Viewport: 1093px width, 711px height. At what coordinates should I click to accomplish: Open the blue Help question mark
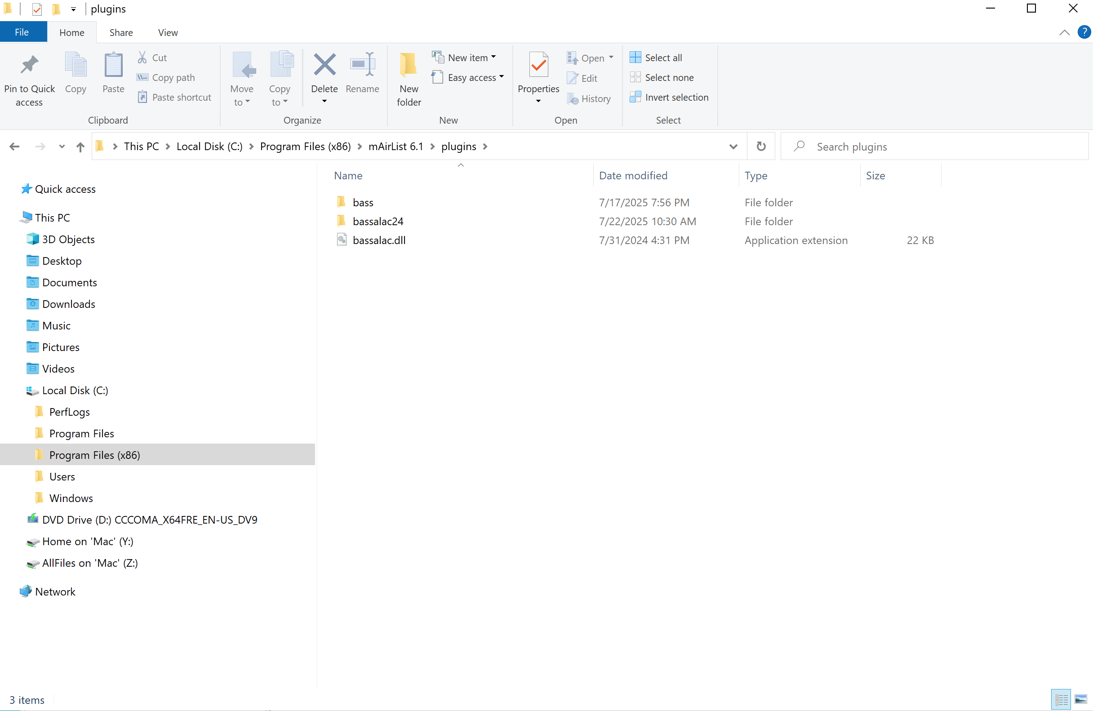tap(1084, 32)
